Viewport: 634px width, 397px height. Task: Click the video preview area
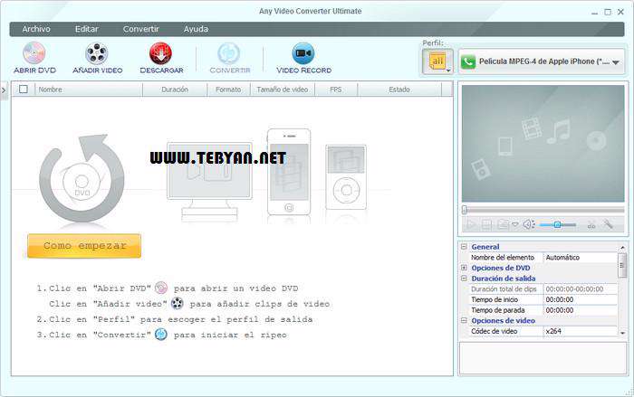(543, 144)
